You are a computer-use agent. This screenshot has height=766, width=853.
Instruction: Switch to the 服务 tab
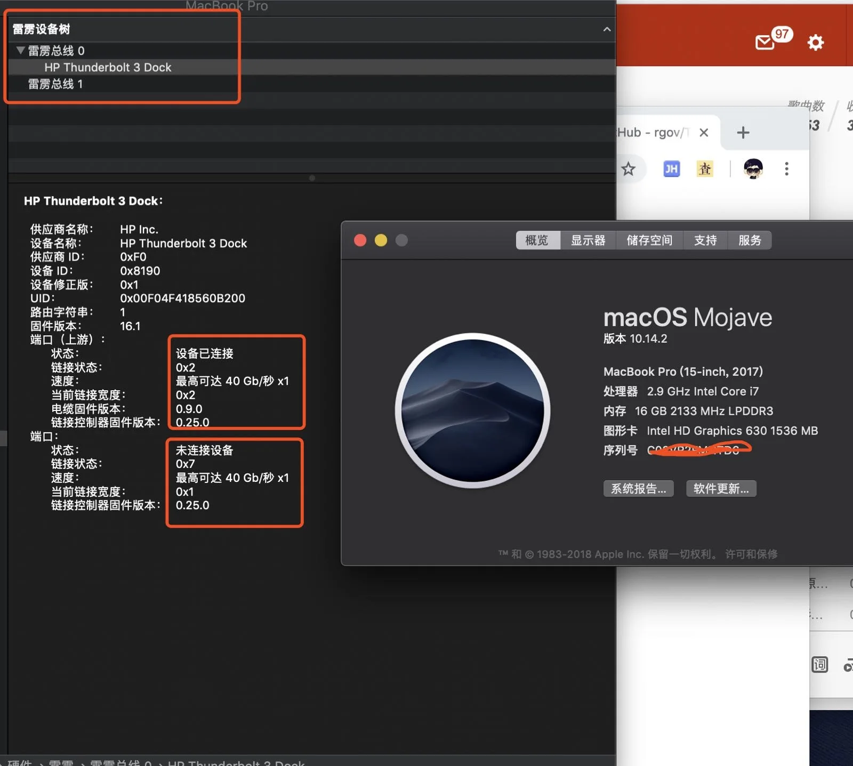(750, 240)
